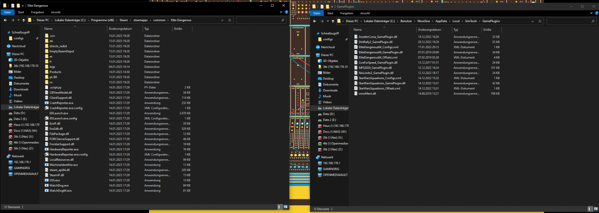Open the blue help icon in Elite Dangerous window
This screenshot has width=599, height=213.
coord(286,12)
